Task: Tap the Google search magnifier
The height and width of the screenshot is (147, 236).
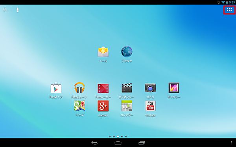Action: click(5, 10)
